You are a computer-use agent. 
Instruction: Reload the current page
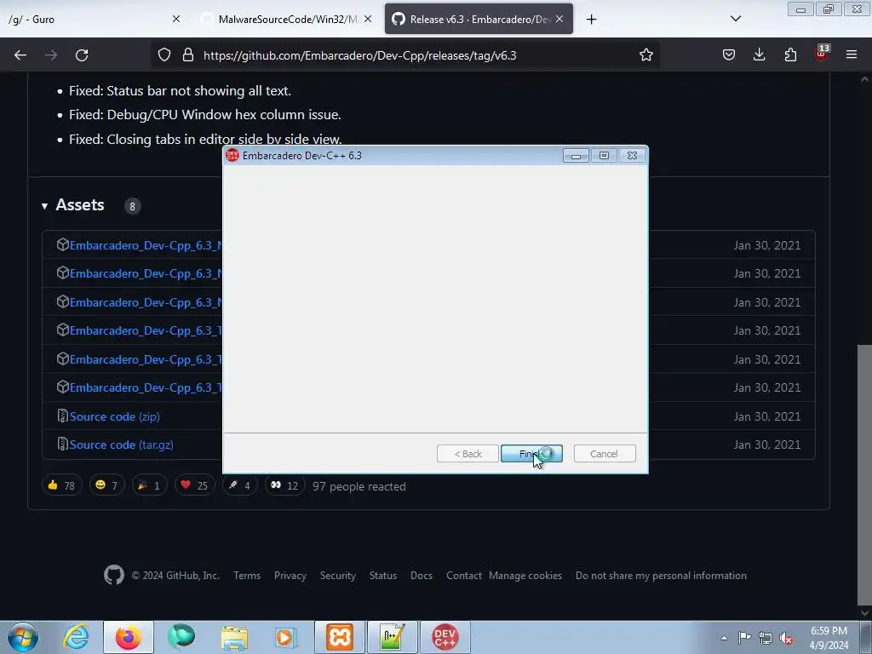pos(82,55)
